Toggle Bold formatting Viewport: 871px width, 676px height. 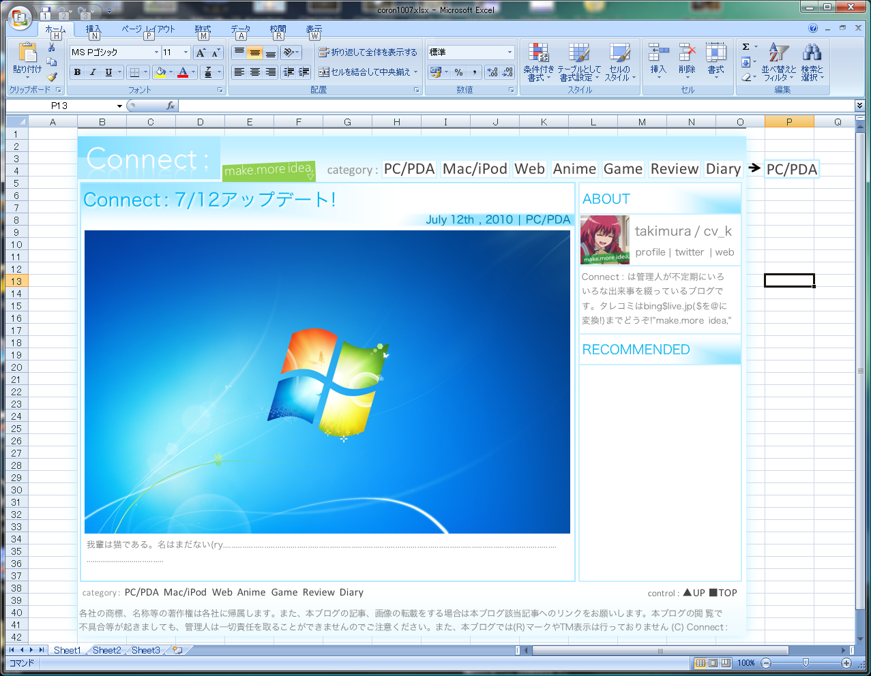coord(77,72)
